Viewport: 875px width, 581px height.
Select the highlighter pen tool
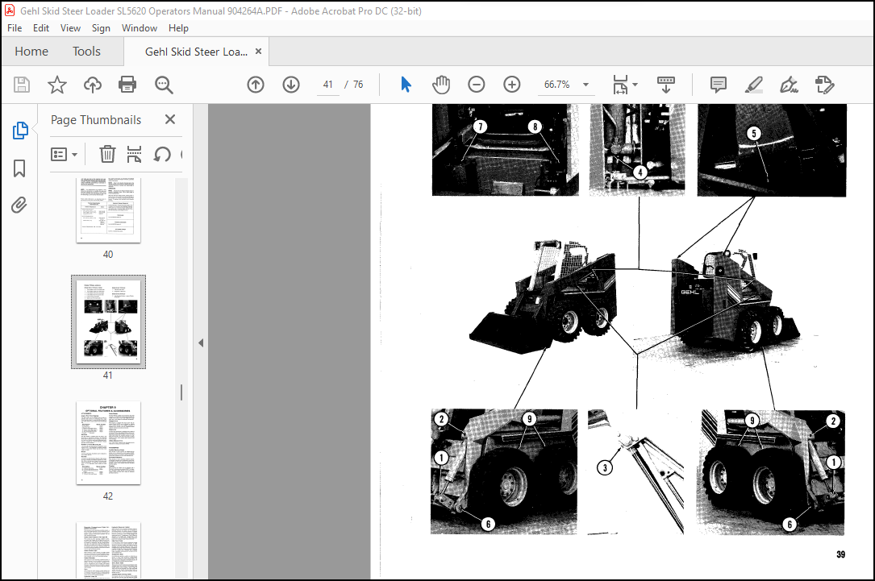pos(754,85)
